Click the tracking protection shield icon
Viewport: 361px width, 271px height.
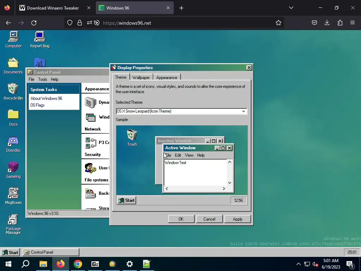tap(70, 23)
